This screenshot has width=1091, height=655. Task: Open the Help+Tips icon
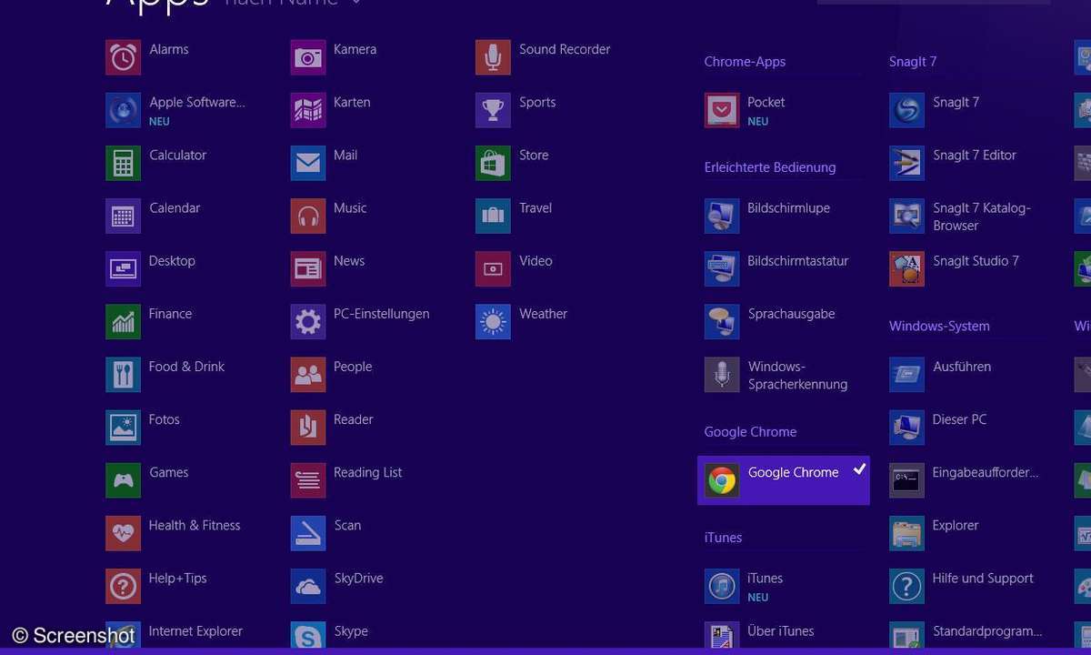[x=123, y=585]
